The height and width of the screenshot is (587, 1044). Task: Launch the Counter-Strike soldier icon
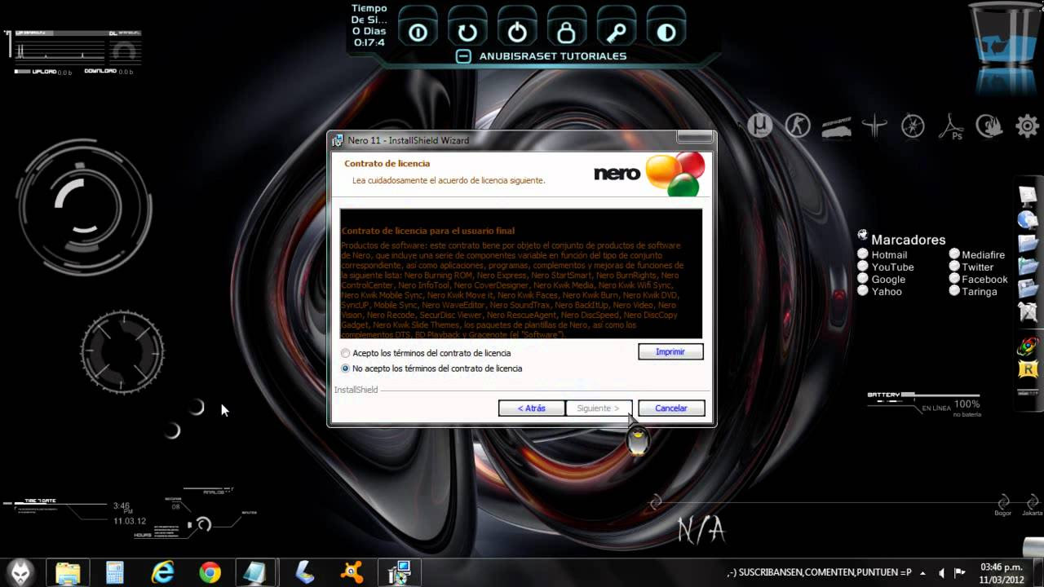tap(798, 126)
